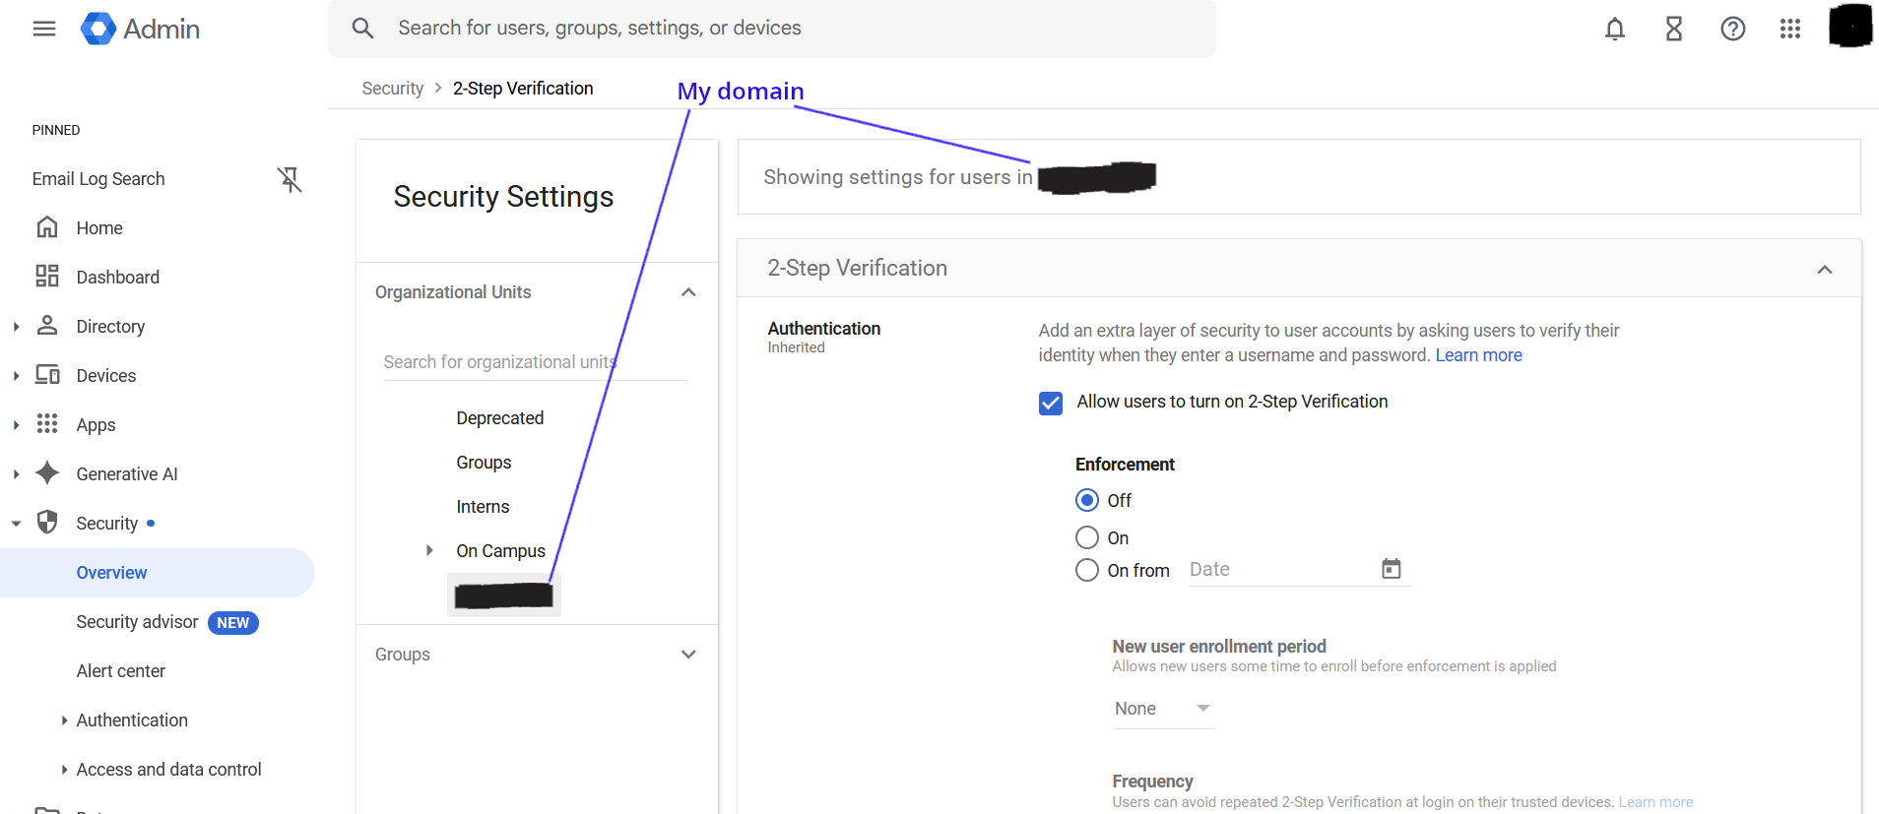Toggle Allow users to turn on 2-Step Verification
The image size is (1879, 814).
[x=1051, y=403]
